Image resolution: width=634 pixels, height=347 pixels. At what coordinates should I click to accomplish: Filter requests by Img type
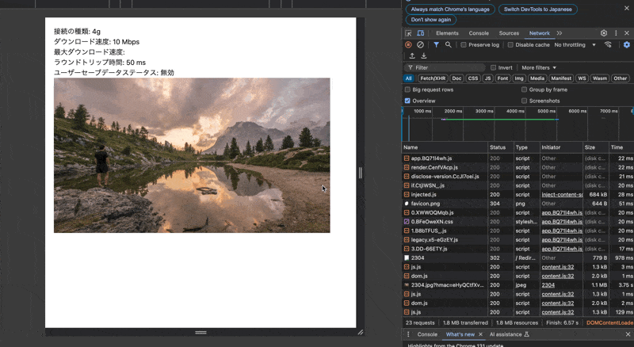click(519, 78)
